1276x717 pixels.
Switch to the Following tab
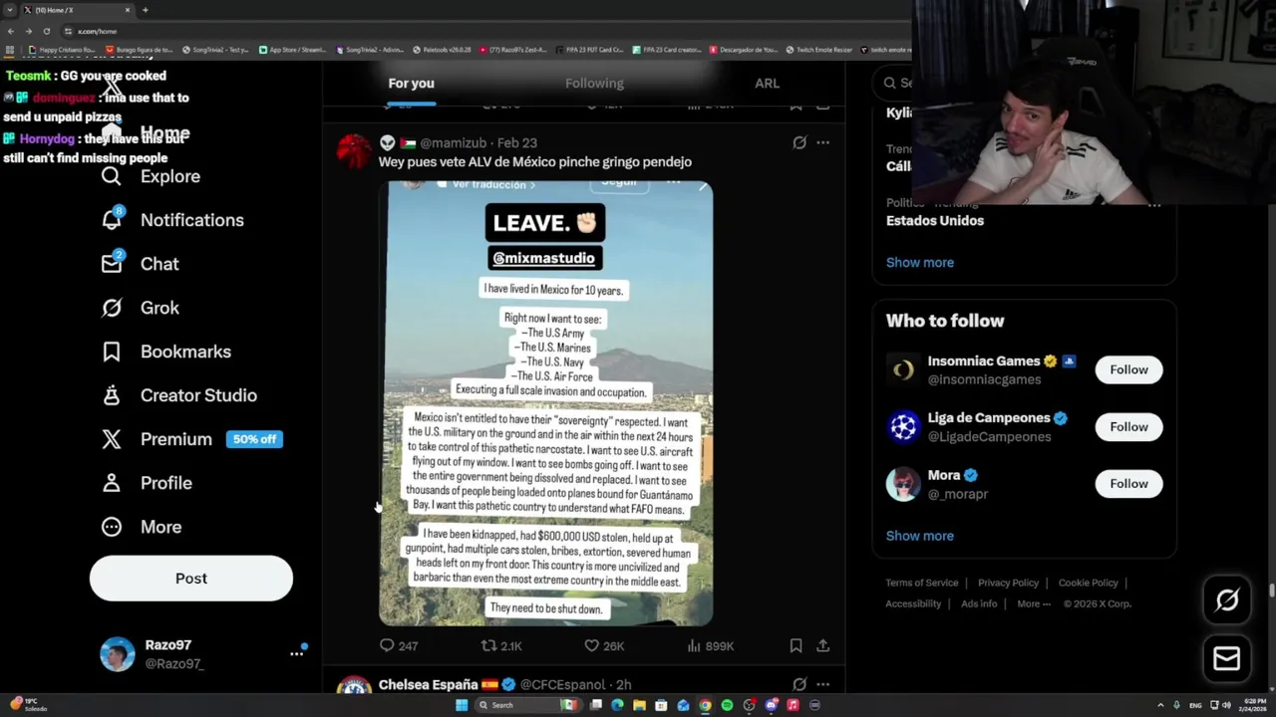point(594,84)
